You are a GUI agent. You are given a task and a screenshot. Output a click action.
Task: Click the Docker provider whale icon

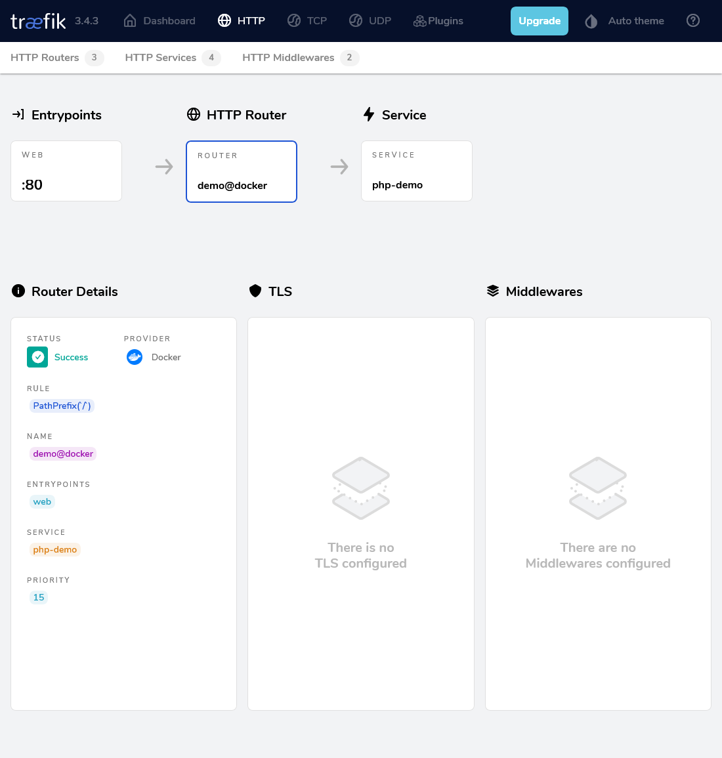(x=135, y=357)
